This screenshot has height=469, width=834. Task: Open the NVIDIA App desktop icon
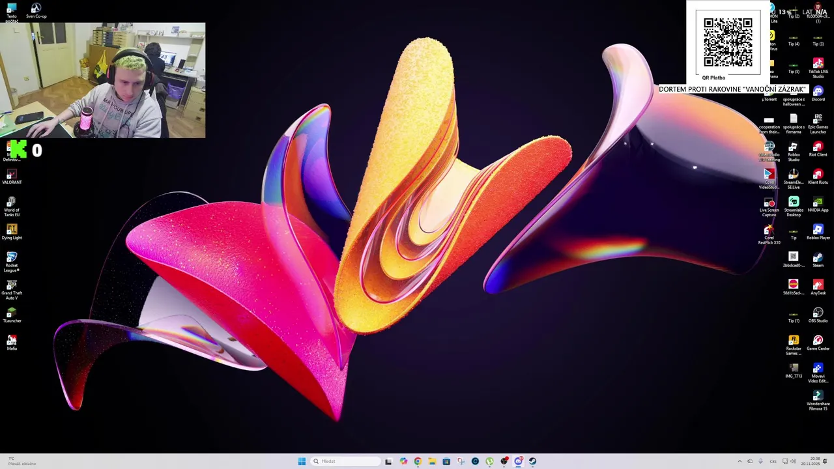point(818,205)
